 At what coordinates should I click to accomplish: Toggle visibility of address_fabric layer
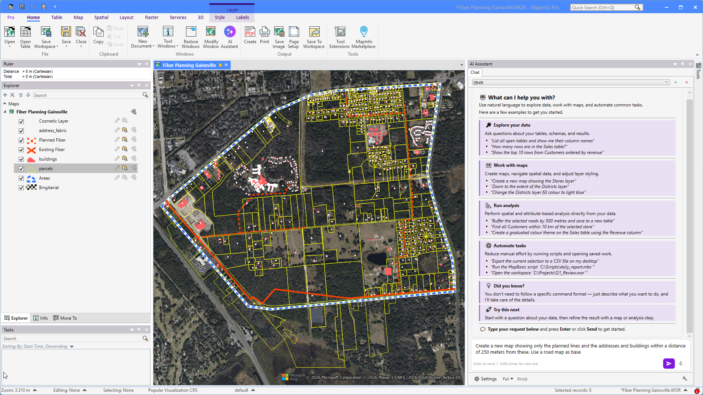pyautogui.click(x=21, y=131)
